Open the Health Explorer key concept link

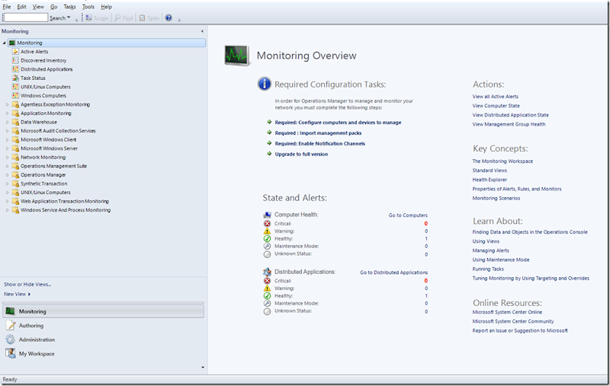pos(490,180)
